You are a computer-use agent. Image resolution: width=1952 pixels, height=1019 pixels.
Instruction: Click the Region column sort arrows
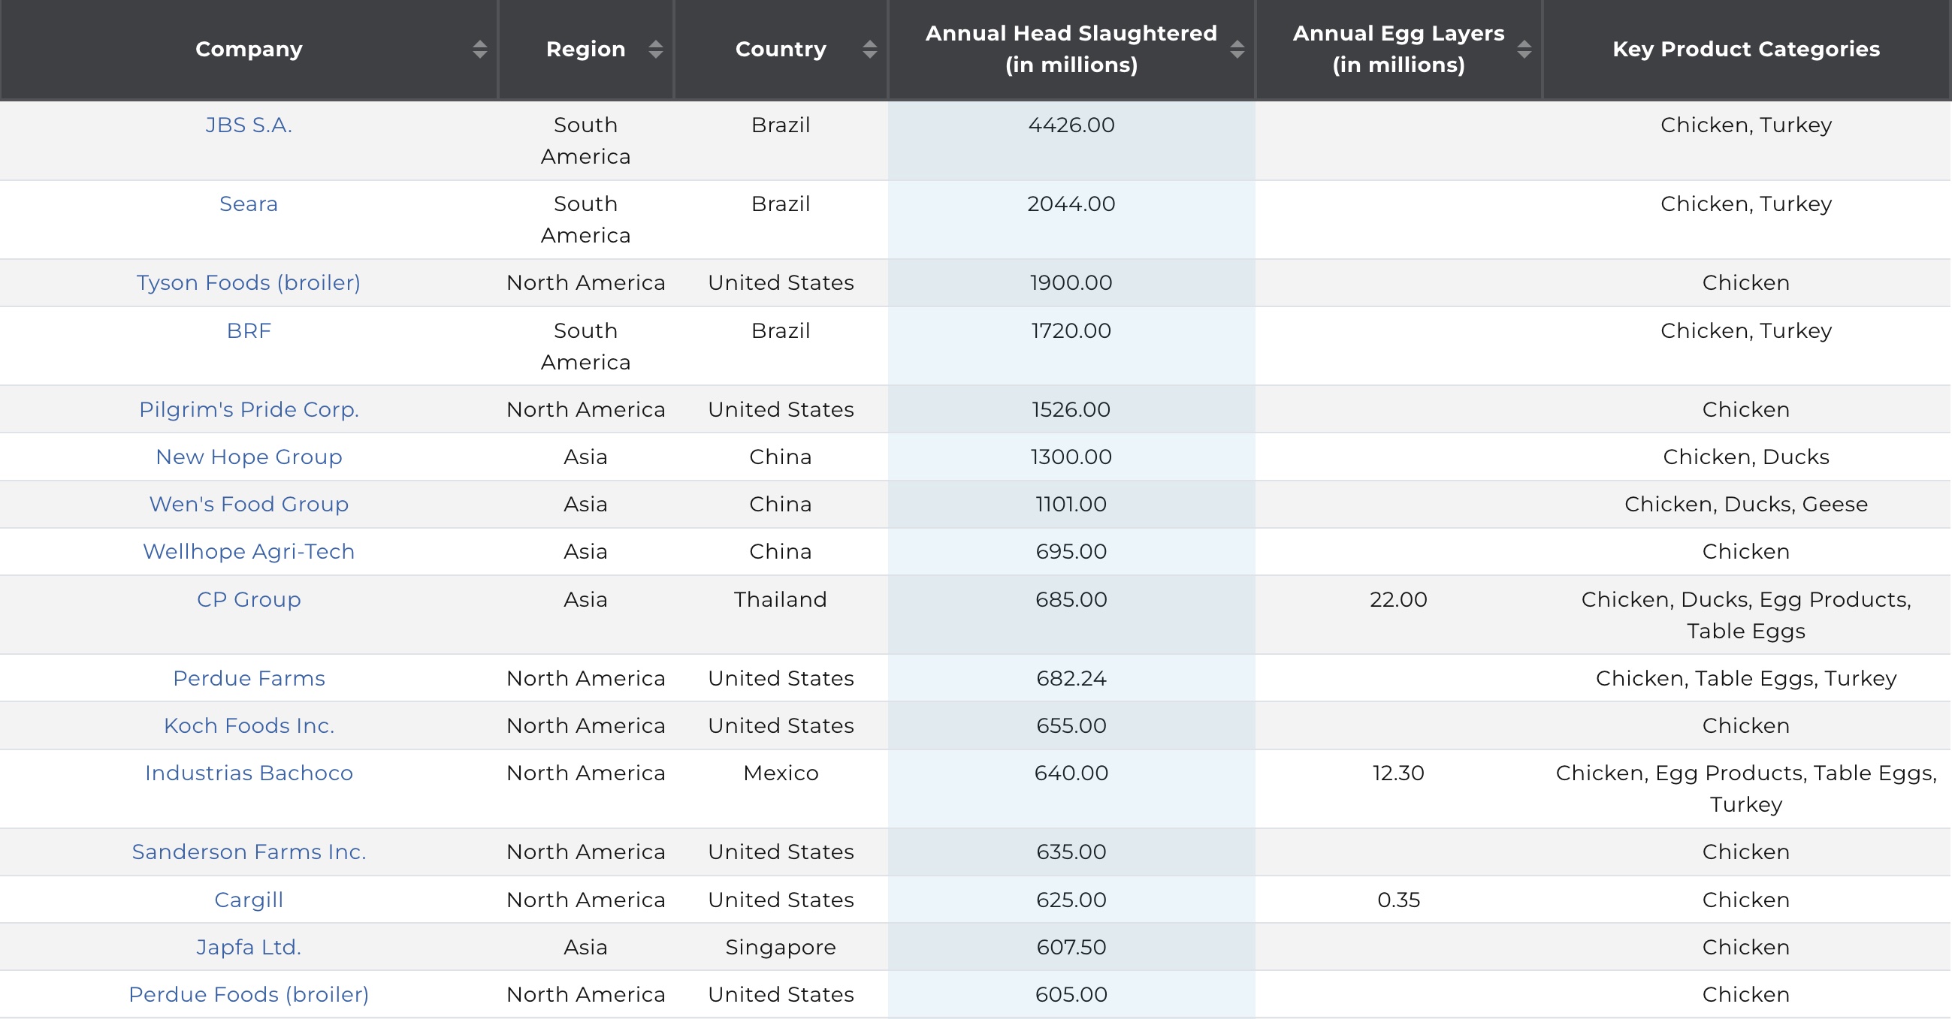[x=655, y=50]
